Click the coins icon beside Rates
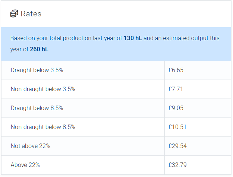Image resolution: width=233 pixels, height=177 pixels. 14,14
